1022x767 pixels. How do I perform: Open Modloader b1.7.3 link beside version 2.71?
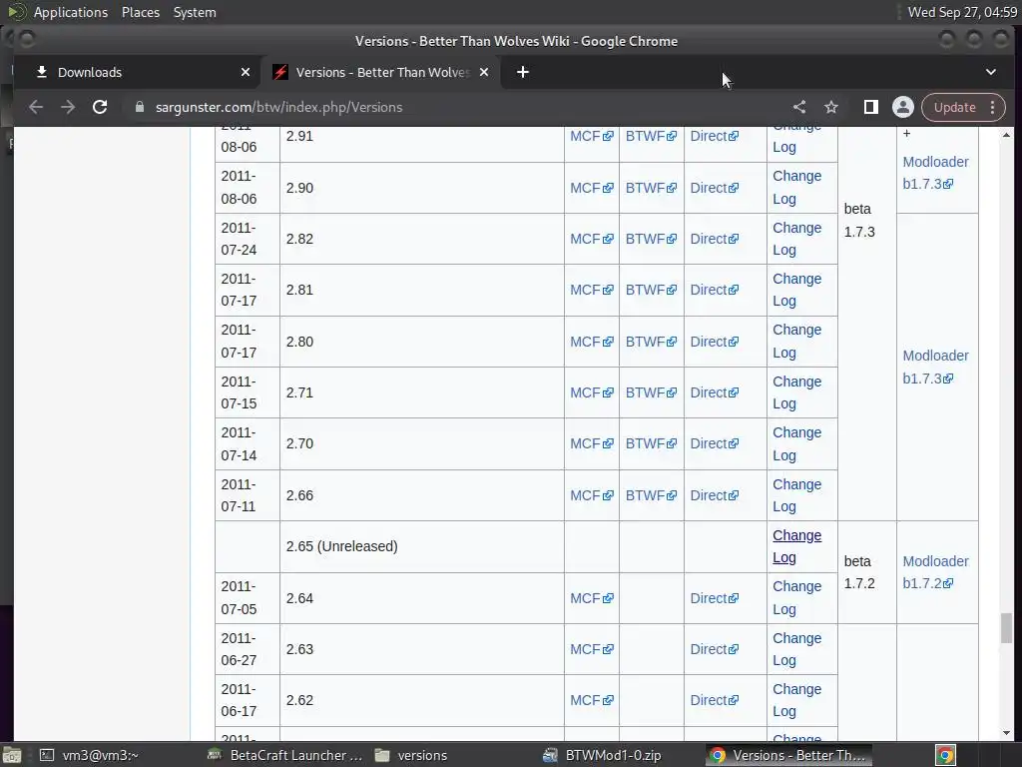(935, 367)
